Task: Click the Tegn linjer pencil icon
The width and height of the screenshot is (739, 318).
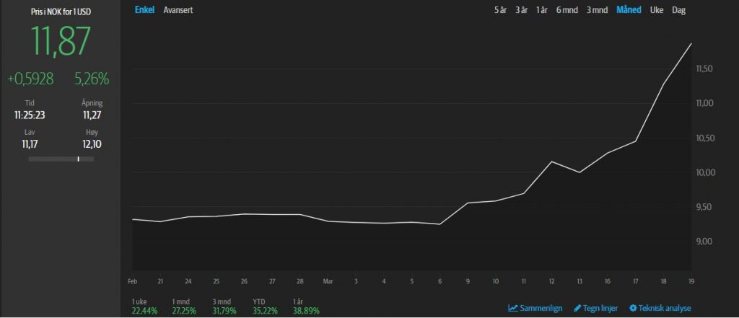Action: [x=577, y=308]
